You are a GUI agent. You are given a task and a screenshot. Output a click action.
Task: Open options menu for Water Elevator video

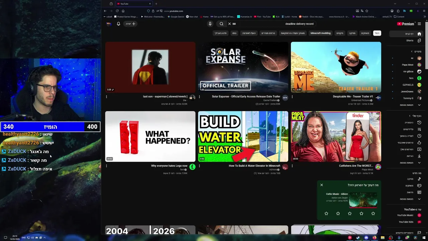pyautogui.click(x=199, y=166)
